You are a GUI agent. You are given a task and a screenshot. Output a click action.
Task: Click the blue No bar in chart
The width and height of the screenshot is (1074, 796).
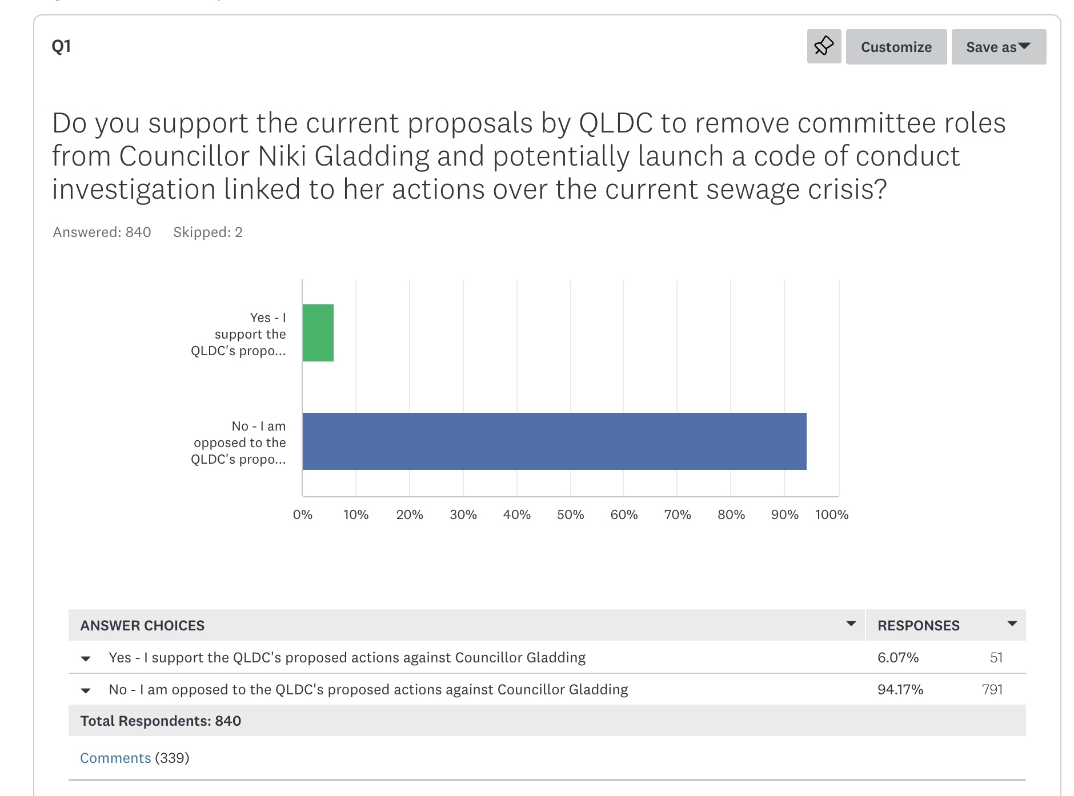tap(554, 441)
